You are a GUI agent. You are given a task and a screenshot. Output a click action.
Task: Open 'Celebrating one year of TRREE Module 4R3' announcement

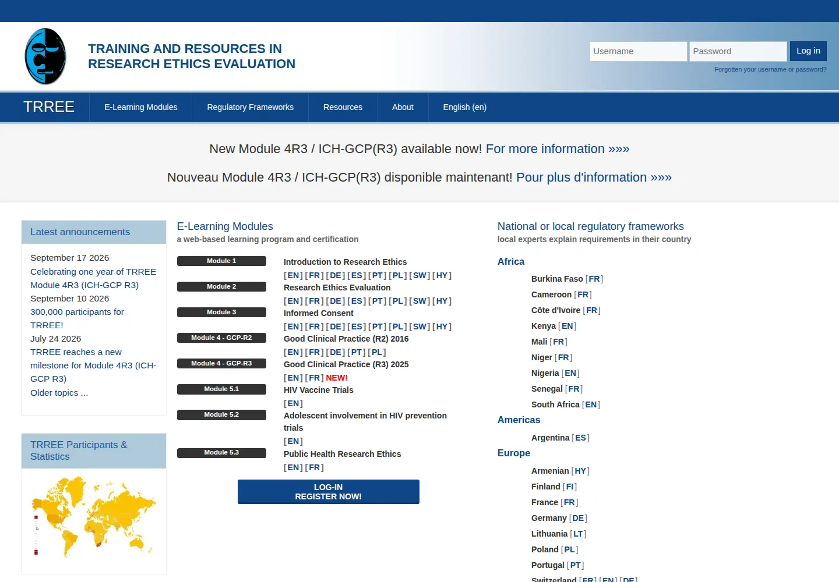[93, 278]
